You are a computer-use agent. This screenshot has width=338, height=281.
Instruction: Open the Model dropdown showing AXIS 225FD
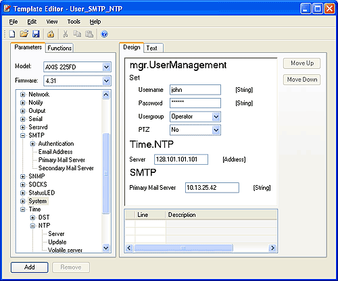coord(77,67)
